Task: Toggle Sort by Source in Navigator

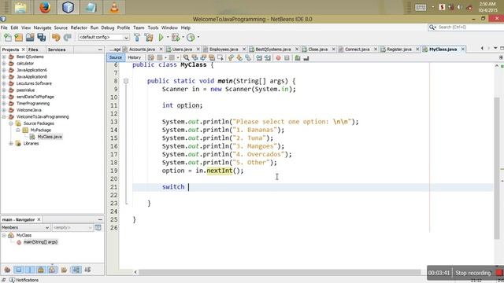Action: pos(87,270)
